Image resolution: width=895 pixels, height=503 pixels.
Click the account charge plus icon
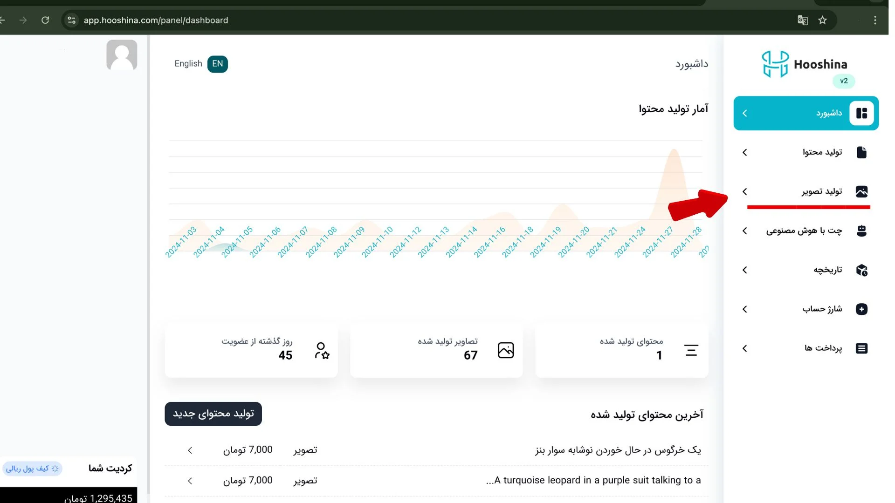(862, 309)
